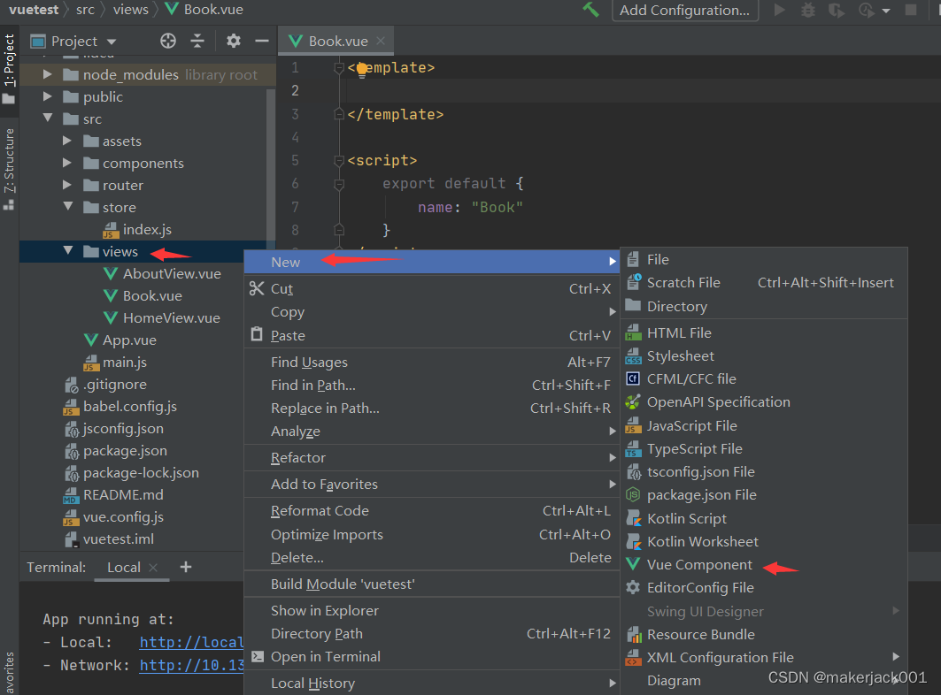
Task: Open the Project view dropdown
Action: pos(111,41)
